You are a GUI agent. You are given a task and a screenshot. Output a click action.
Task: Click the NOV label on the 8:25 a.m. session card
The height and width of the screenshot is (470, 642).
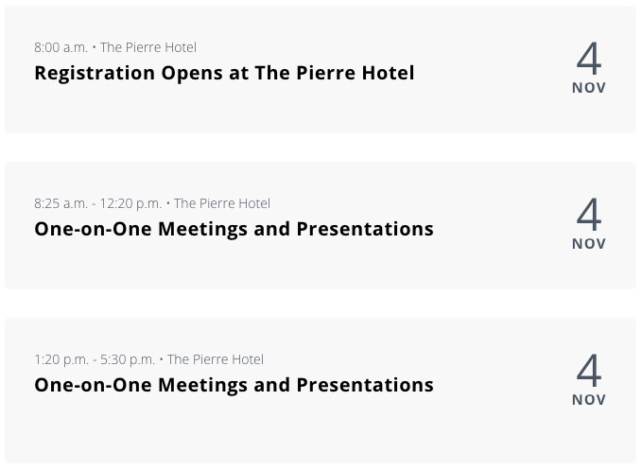tap(588, 244)
